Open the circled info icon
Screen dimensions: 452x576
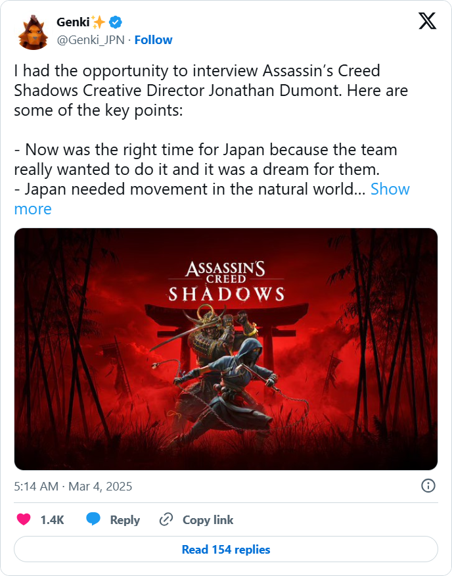click(x=428, y=486)
